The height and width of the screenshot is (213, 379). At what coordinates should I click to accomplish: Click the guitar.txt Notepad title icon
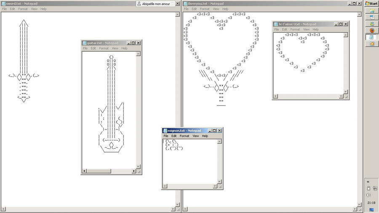coord(84,43)
